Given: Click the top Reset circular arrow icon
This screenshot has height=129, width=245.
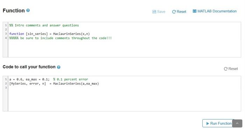Looking at the screenshot, I should coord(174,12).
